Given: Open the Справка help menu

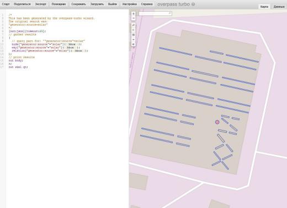Looking at the screenshot, I should pyautogui.click(x=147, y=4).
